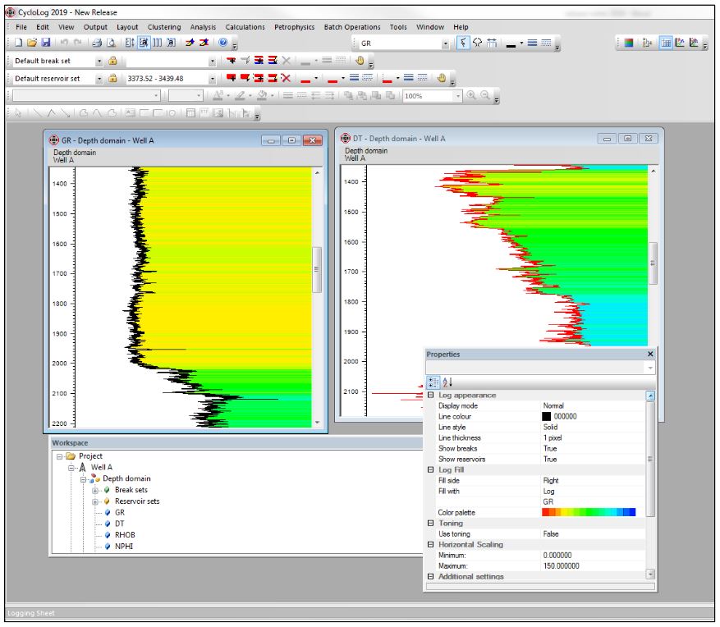This screenshot has height=627, width=720.
Task: Open the Print Preview icon
Action: (111, 43)
